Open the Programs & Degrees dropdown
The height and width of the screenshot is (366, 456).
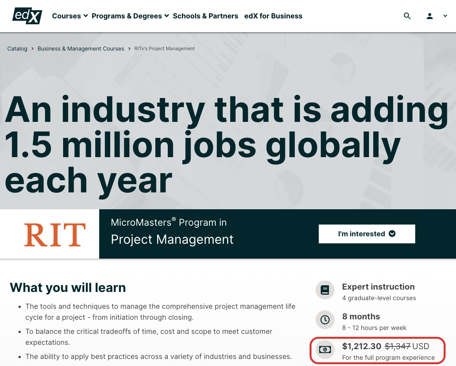pyautogui.click(x=130, y=16)
